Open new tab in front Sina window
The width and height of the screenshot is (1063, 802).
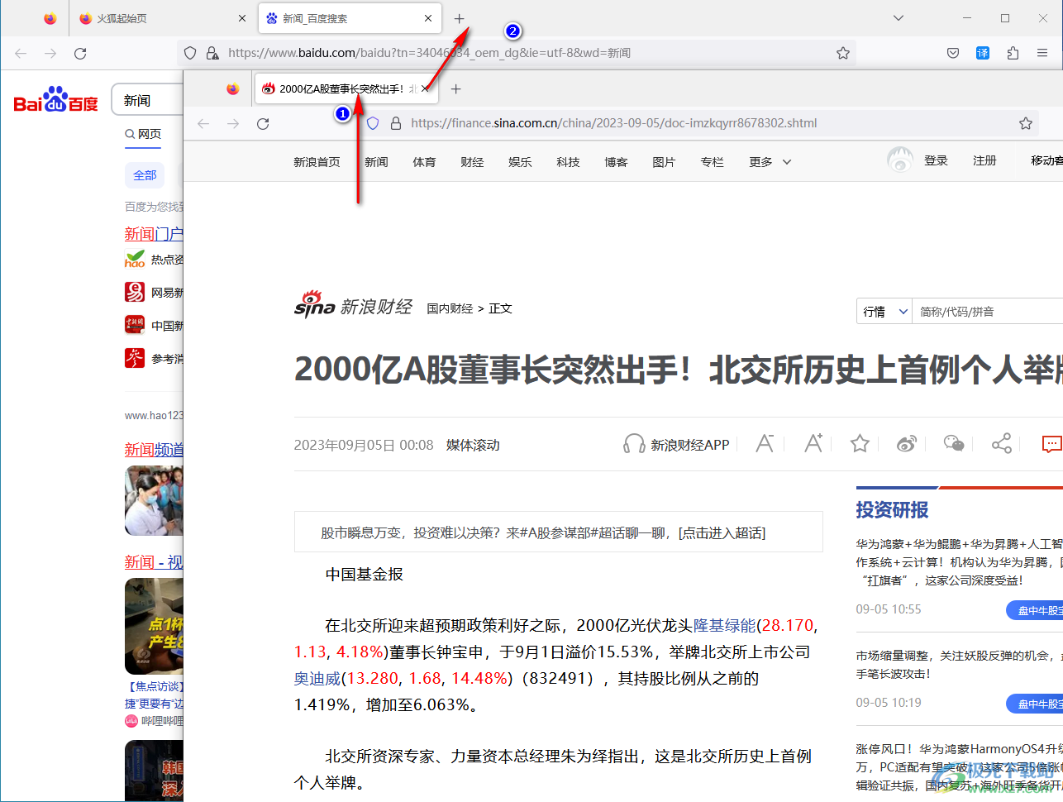click(x=455, y=88)
